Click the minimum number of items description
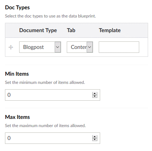The width and height of the screenshot is (152, 151). 45,82
